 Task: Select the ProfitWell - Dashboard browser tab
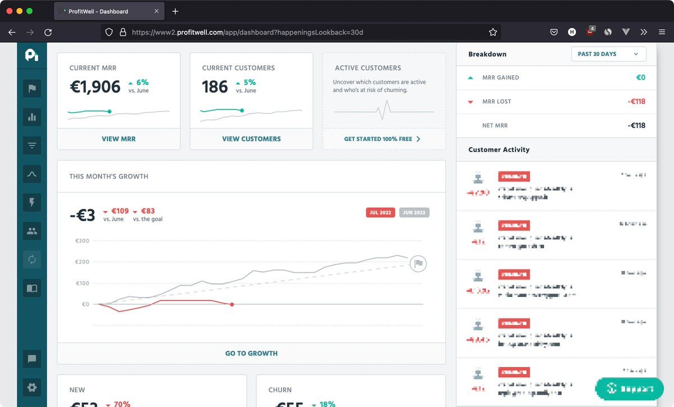[x=107, y=11]
